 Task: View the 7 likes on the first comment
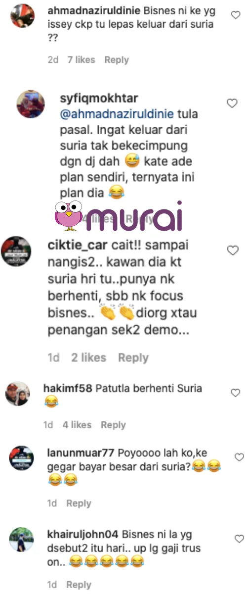81,60
